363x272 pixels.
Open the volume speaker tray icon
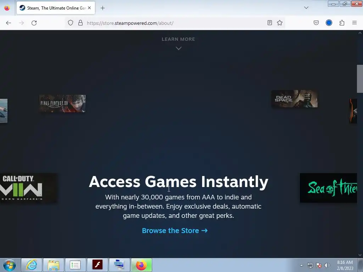pos(327,265)
